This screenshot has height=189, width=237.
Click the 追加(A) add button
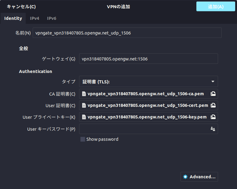(x=216, y=6)
